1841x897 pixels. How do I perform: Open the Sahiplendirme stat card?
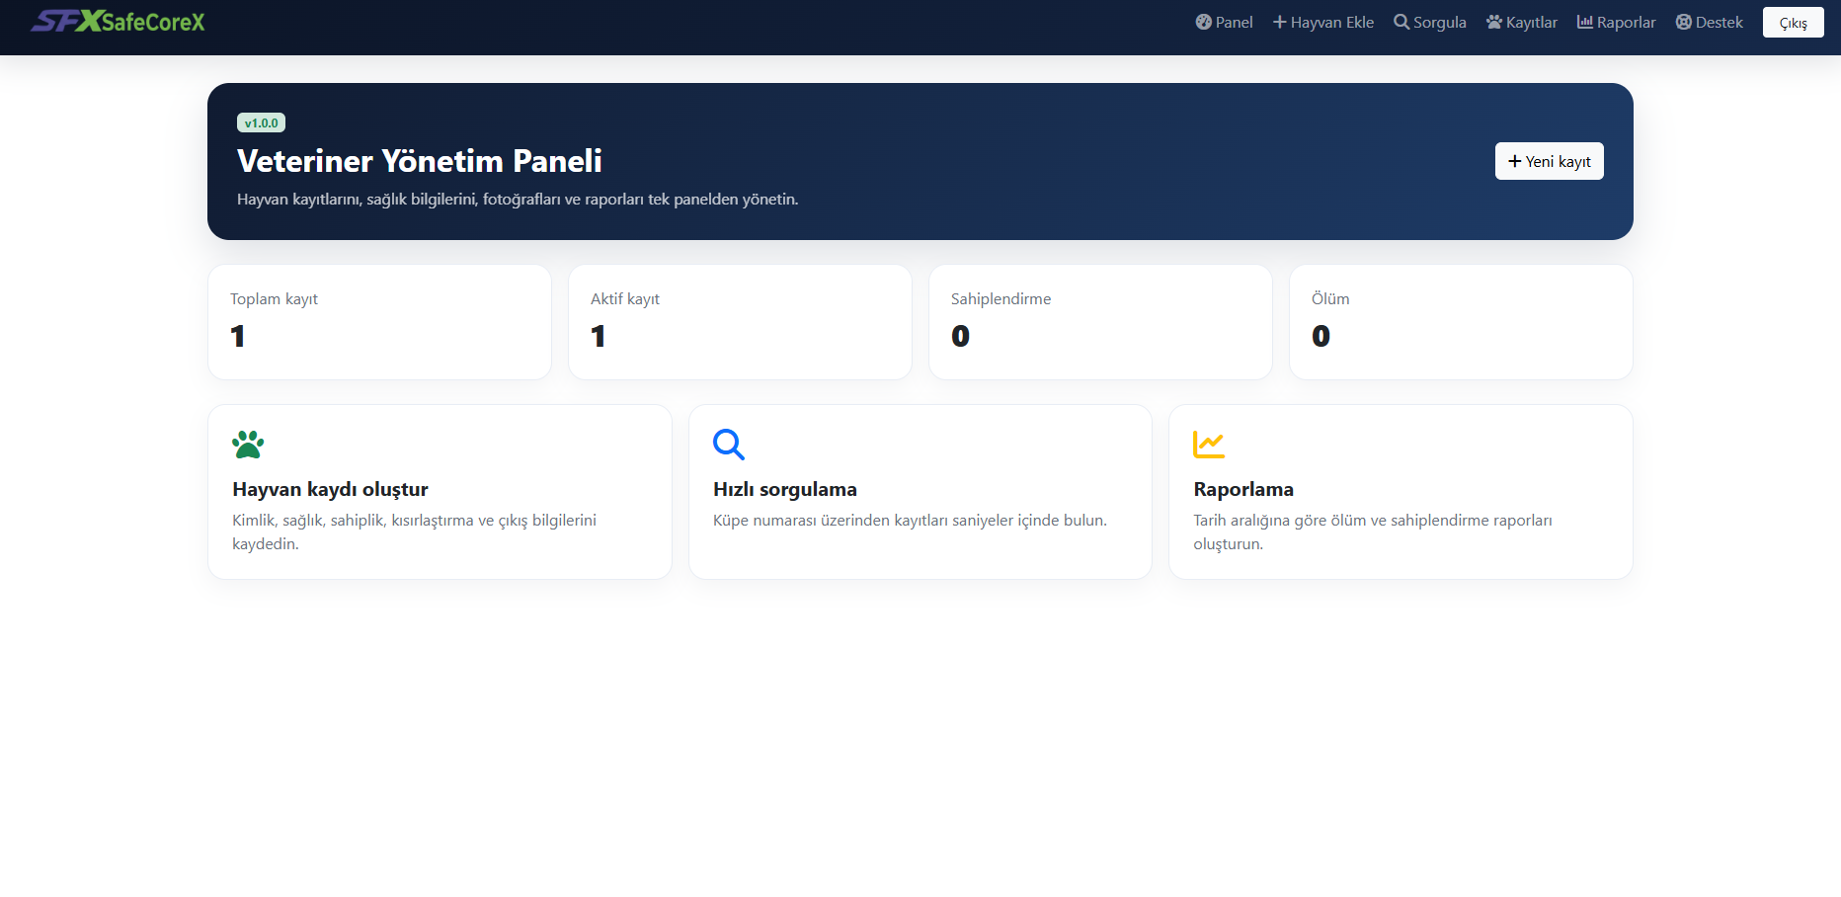1100,322
